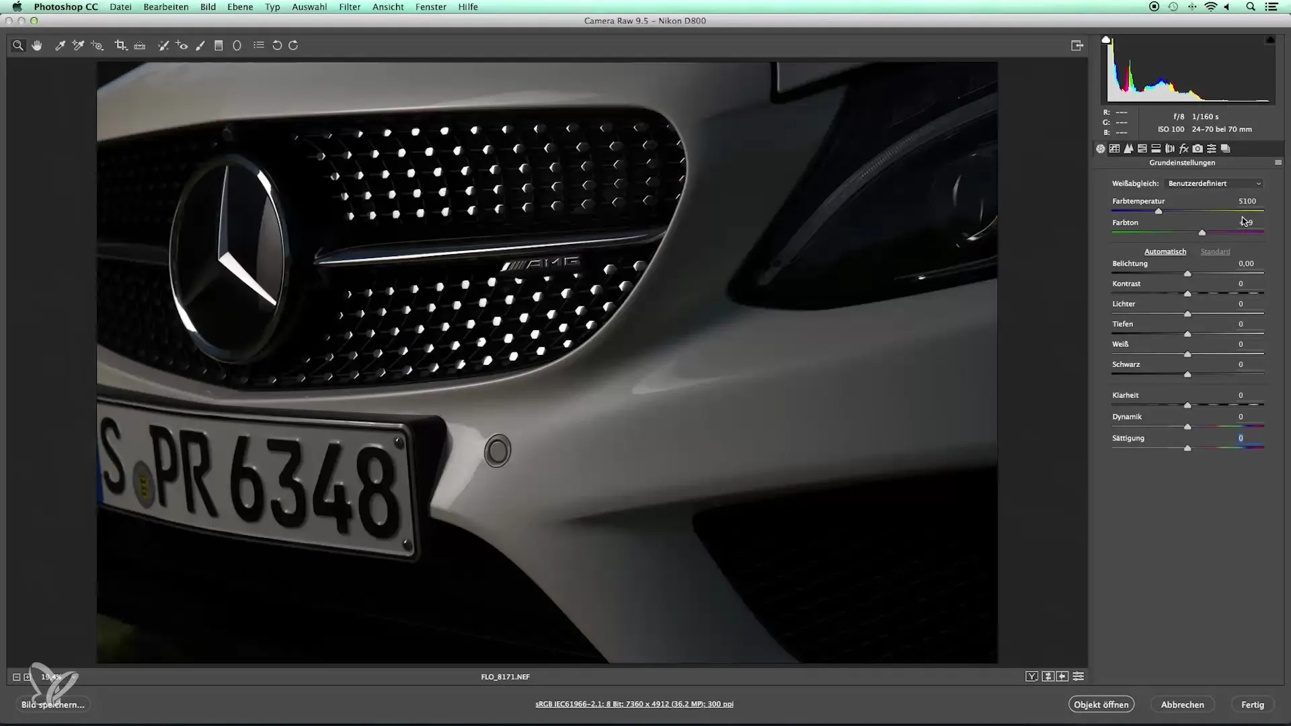Toggle between current and default settings icon
Image resolution: width=1291 pixels, height=726 pixels.
click(x=1079, y=677)
